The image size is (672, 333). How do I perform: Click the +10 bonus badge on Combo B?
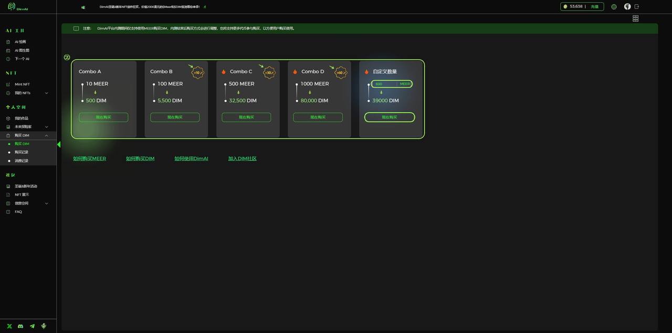(x=197, y=72)
